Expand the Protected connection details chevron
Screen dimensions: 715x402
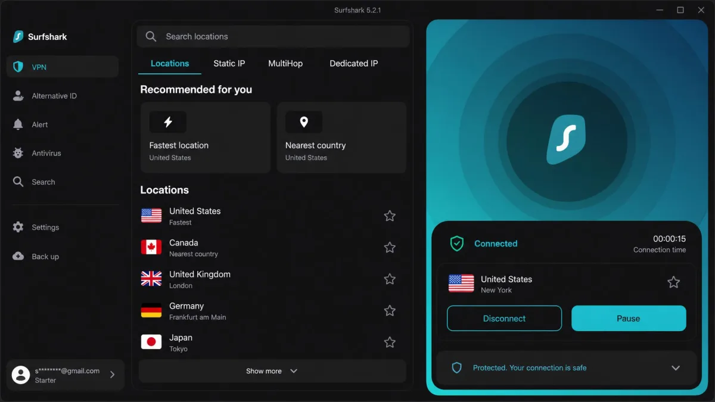676,368
